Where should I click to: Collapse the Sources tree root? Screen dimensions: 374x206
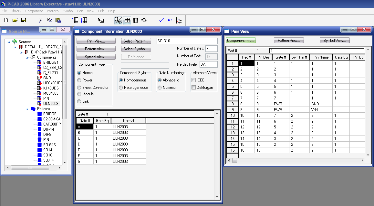coord(9,42)
